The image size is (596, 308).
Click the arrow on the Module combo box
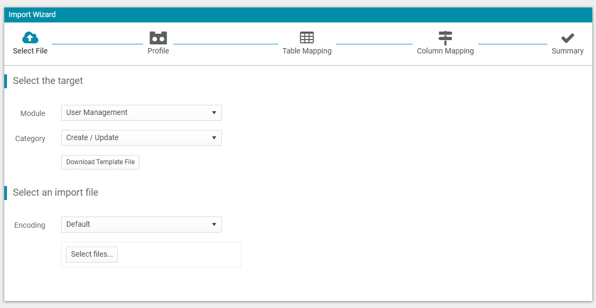point(214,113)
